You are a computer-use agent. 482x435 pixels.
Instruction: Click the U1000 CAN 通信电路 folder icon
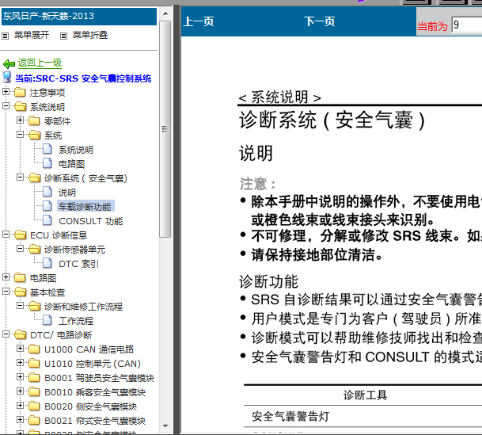[x=34, y=349]
